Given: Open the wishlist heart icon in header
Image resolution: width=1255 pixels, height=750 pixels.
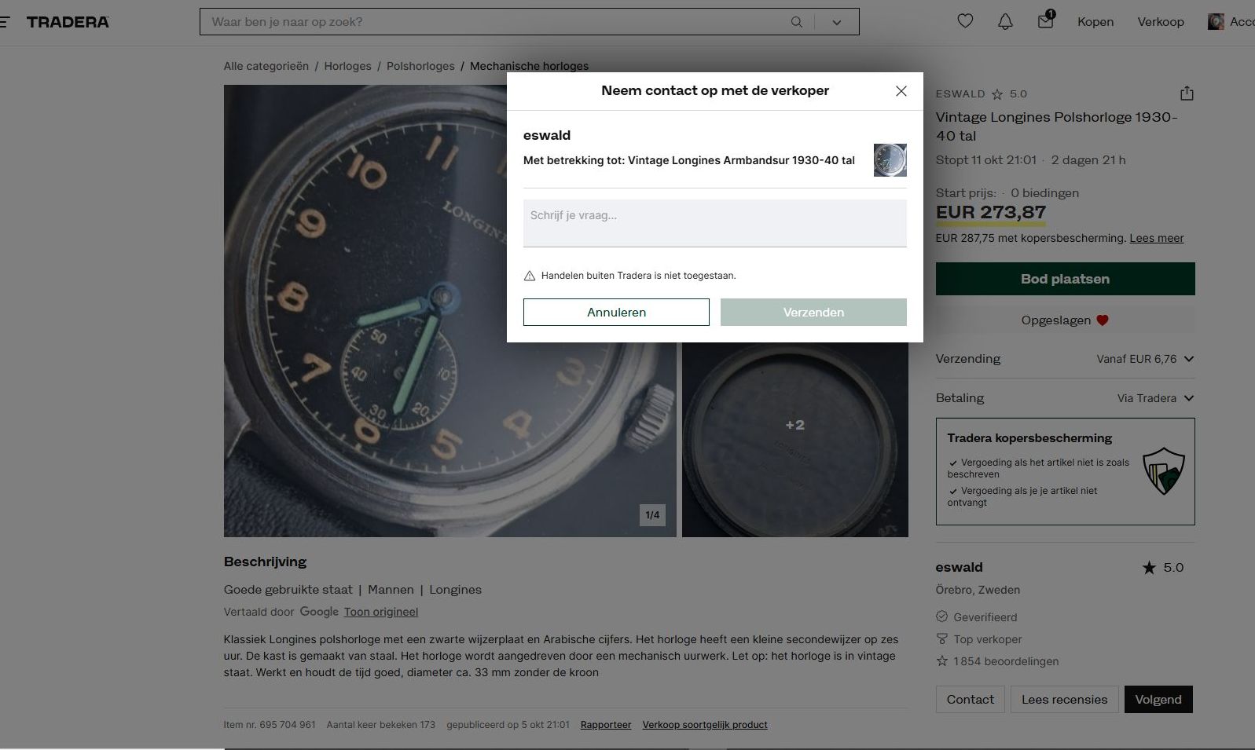Looking at the screenshot, I should click(965, 21).
